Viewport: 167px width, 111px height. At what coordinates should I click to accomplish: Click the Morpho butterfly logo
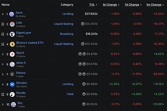[12, 84]
